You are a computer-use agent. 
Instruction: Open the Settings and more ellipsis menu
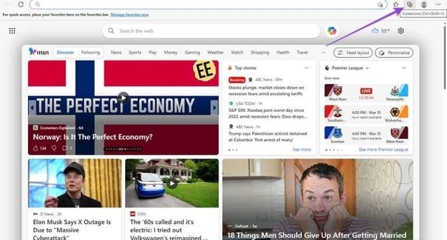(438, 4)
